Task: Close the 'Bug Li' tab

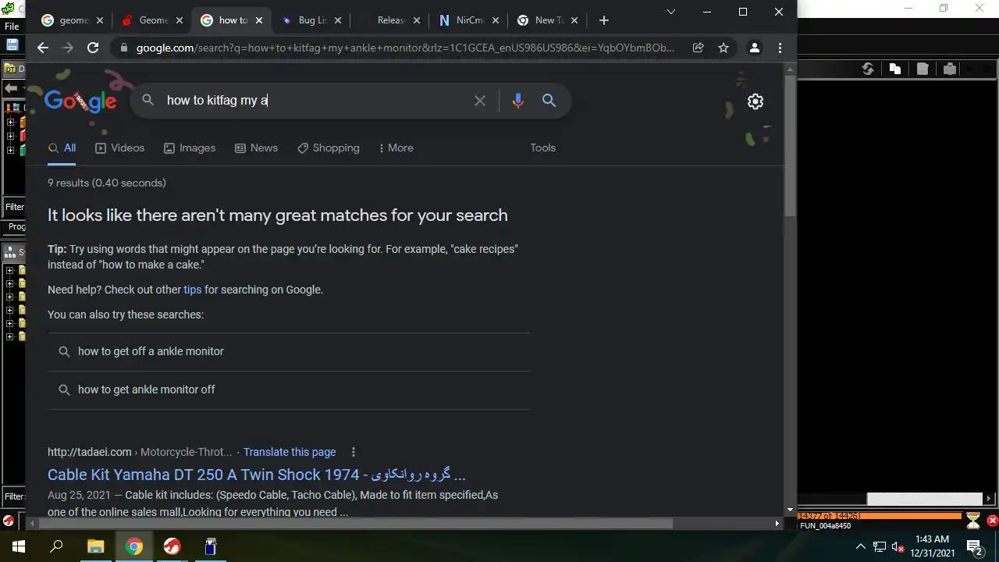Action: [x=337, y=20]
